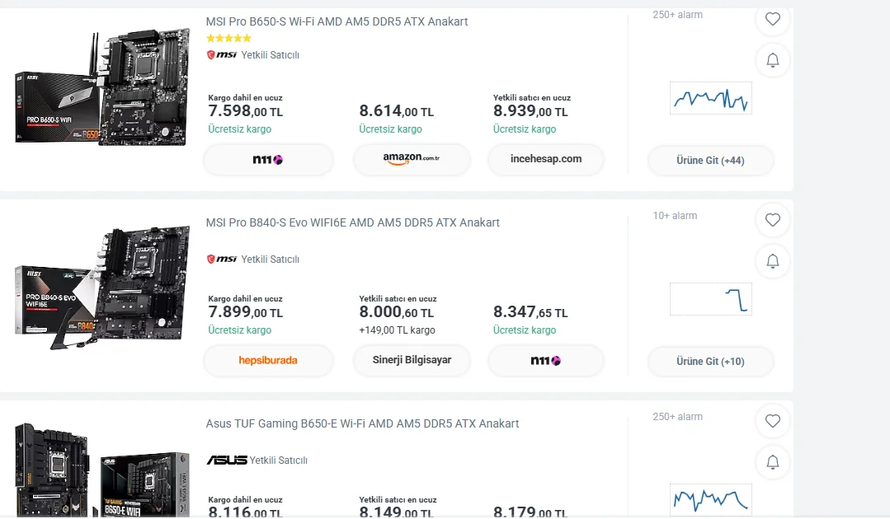Click the MSI Pro B650-S product image
This screenshot has height=519, width=890.
coord(102,88)
